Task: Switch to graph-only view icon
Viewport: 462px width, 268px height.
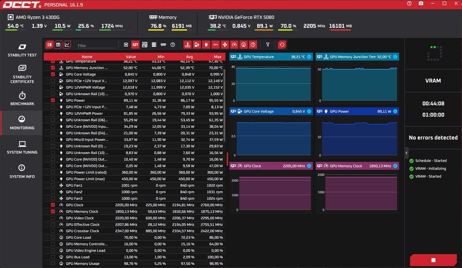Action: 67,45
